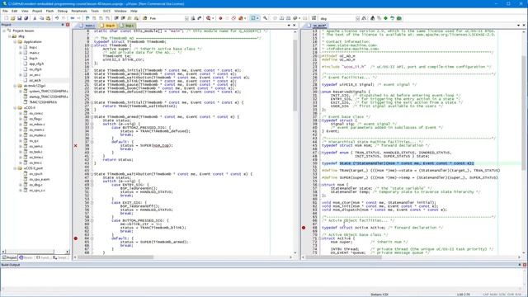This screenshot has height=297, width=528.
Task: Switch to bsp.c editor tab
Action: [x=127, y=26]
